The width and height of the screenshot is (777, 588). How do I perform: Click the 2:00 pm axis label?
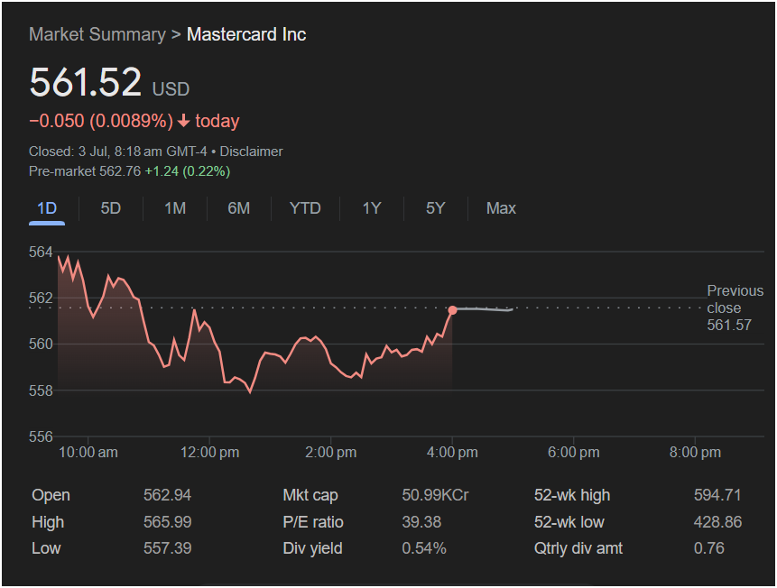click(330, 452)
